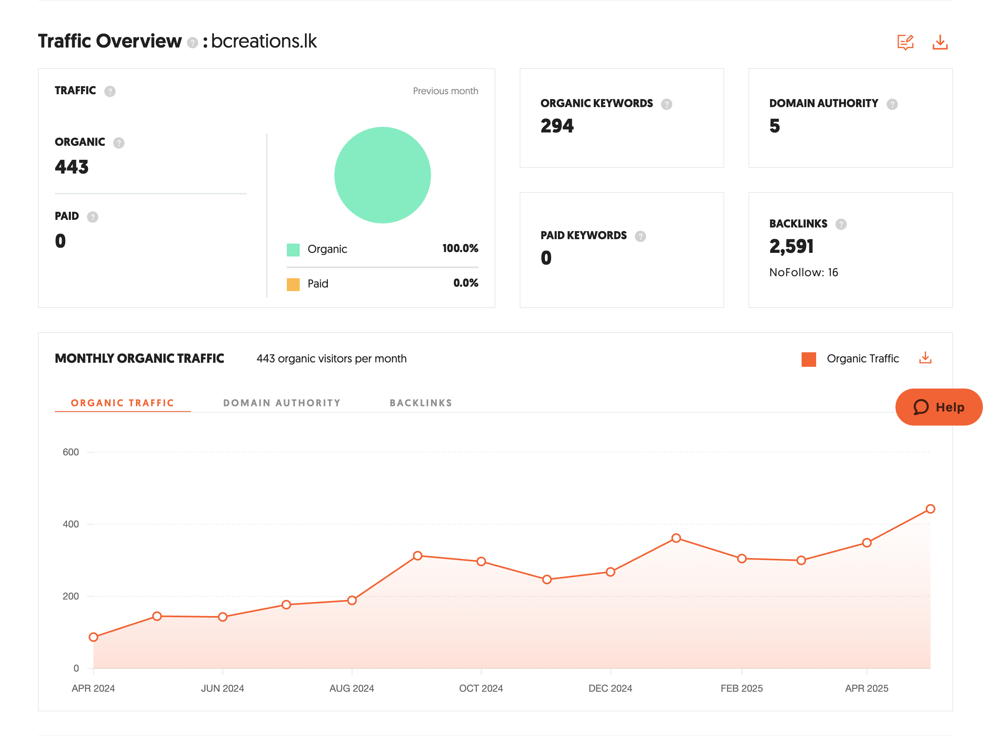Click the download export icon at top right
Image resolution: width=999 pixels, height=736 pixels.
pos(941,42)
